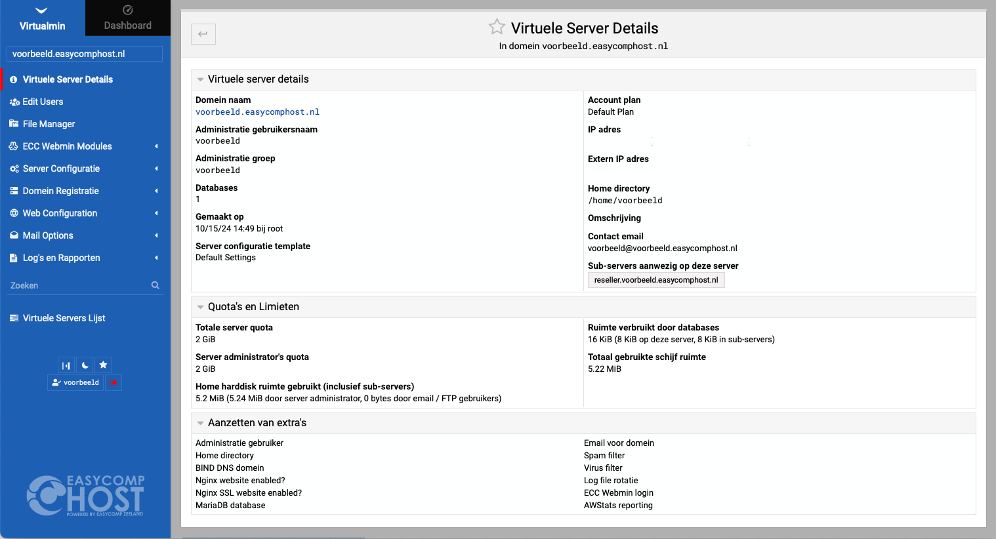
Task: Open Edit Users in sidebar
Action: pyautogui.click(x=43, y=102)
